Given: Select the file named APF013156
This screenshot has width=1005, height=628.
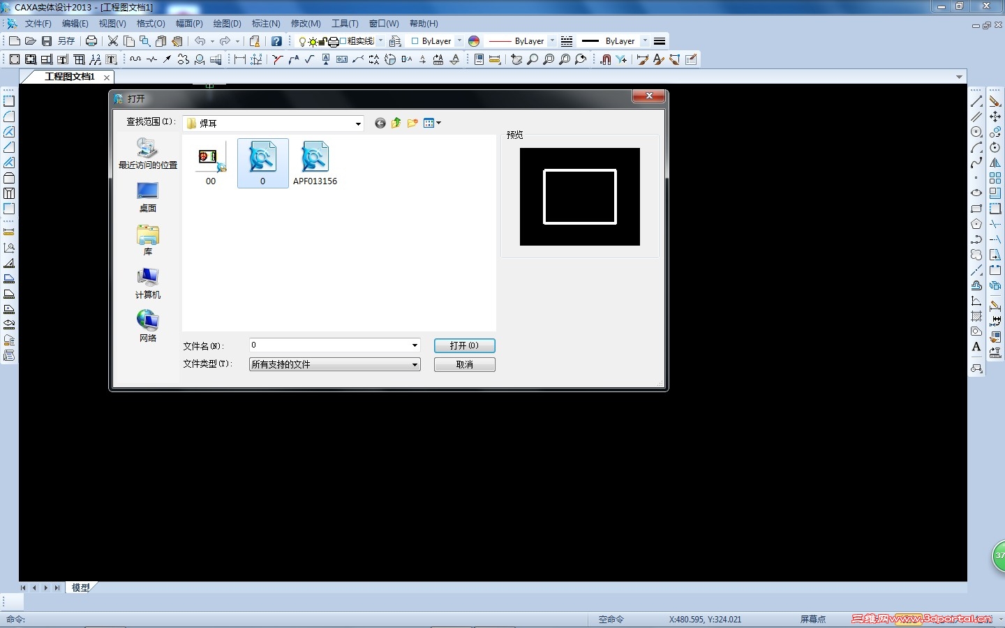Looking at the screenshot, I should 315,164.
